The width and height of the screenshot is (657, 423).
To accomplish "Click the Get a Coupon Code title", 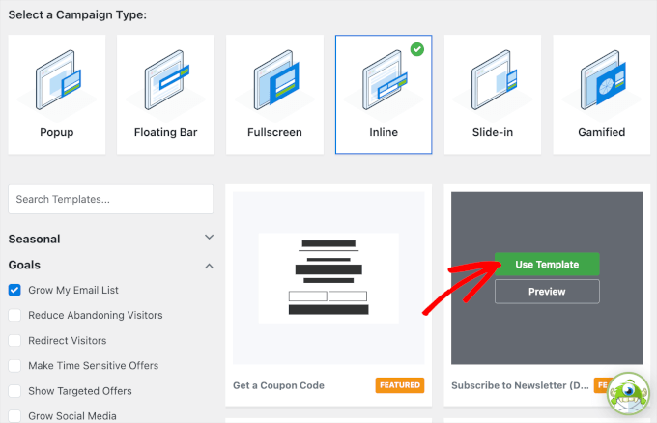I will (x=278, y=385).
